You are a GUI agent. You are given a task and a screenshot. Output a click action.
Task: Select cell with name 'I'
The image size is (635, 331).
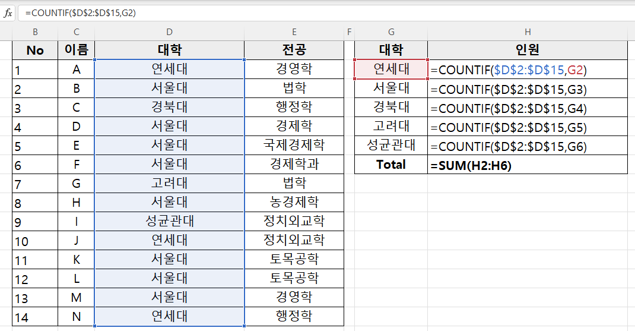(x=76, y=222)
